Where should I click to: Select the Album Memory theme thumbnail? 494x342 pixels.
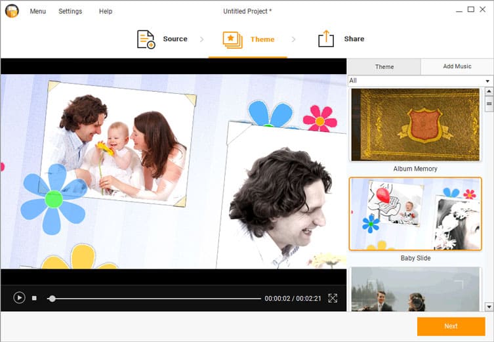[x=415, y=125]
